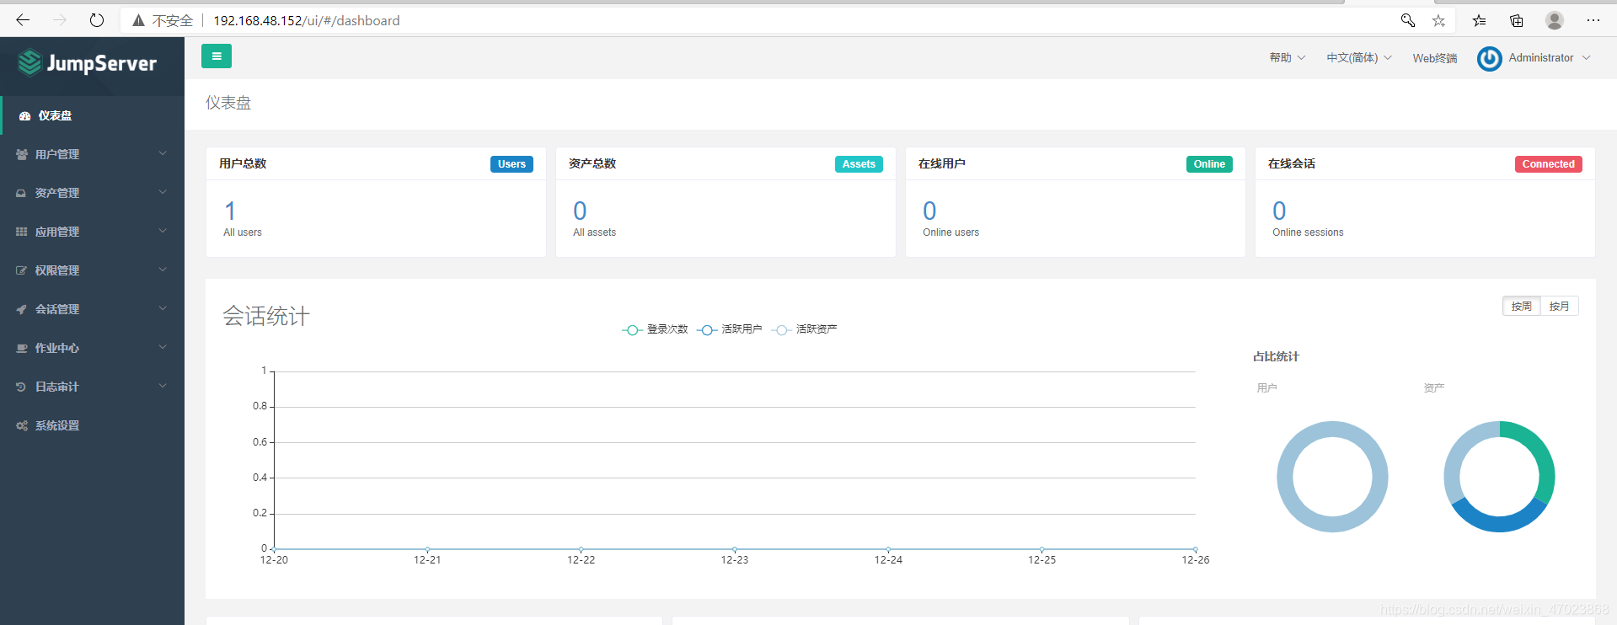Click the All users count 1
The height and width of the screenshot is (625, 1617).
coord(230,211)
